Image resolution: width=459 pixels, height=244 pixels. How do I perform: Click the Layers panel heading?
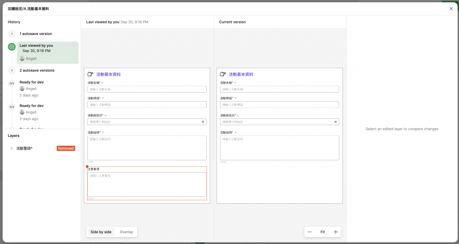[13, 135]
